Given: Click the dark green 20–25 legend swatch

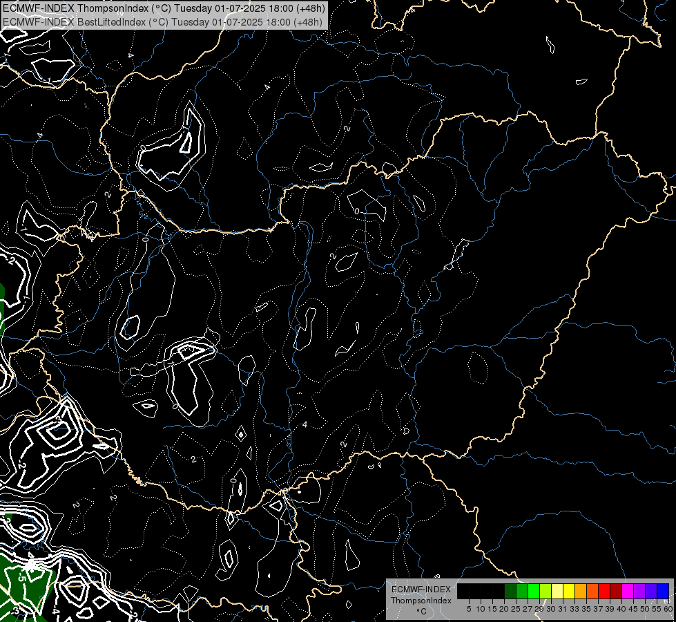Looking at the screenshot, I should click(x=510, y=591).
